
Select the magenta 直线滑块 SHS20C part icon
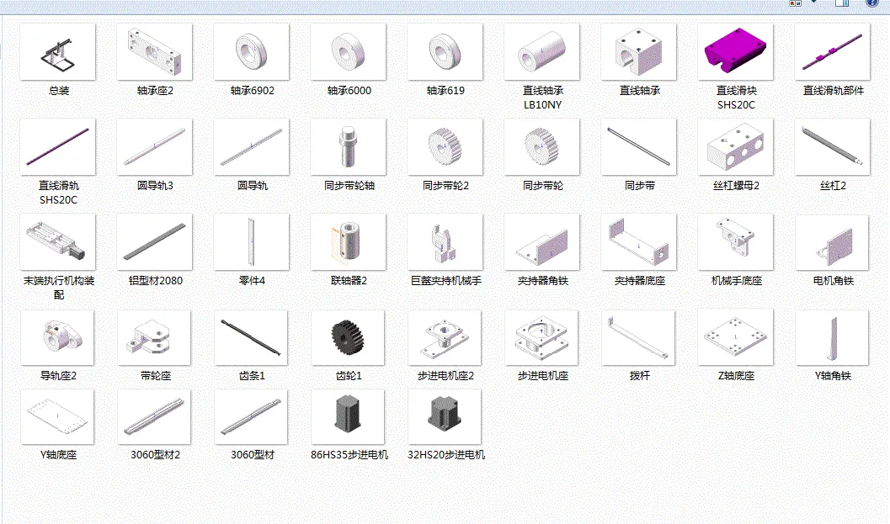pos(736,51)
